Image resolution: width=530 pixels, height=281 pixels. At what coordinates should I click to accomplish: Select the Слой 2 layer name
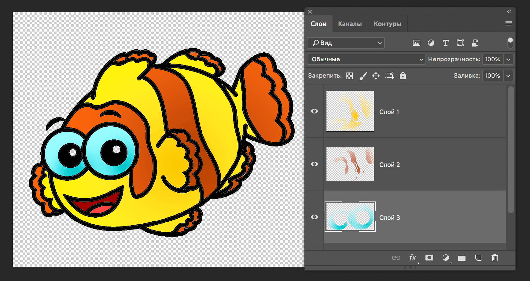click(390, 165)
